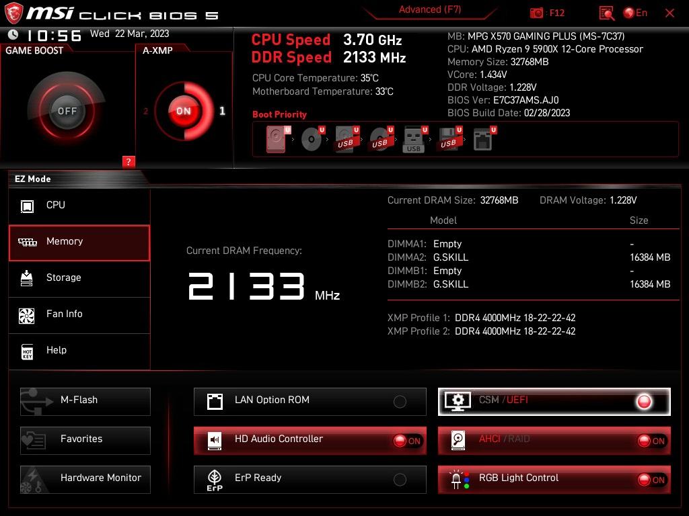
Task: Open the Favorites menu
Action: click(x=85, y=441)
